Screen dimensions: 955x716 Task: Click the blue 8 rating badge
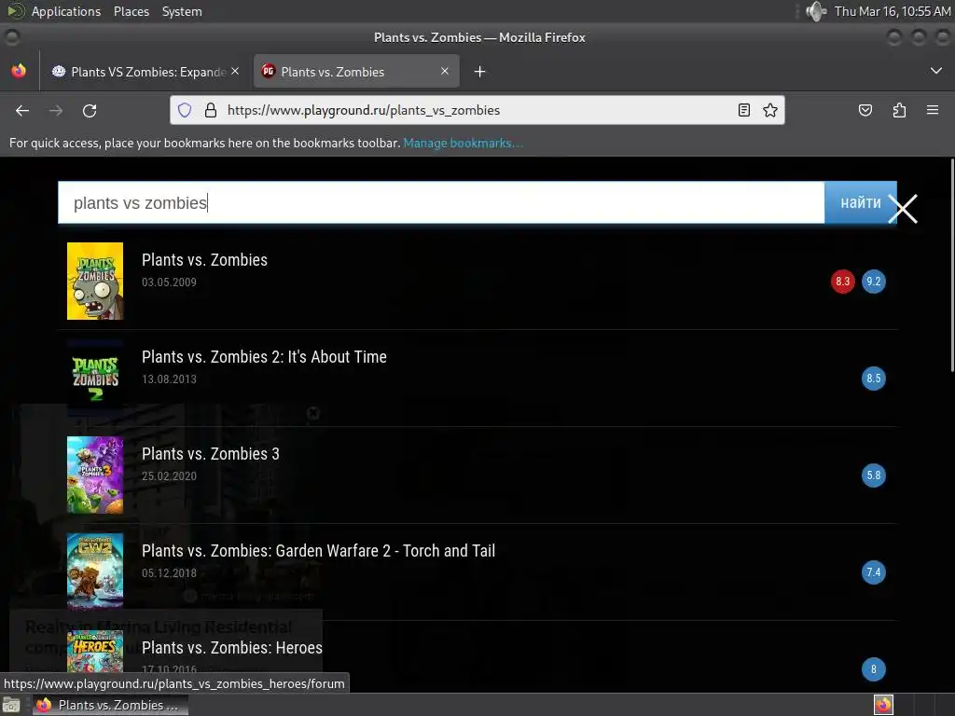(873, 669)
